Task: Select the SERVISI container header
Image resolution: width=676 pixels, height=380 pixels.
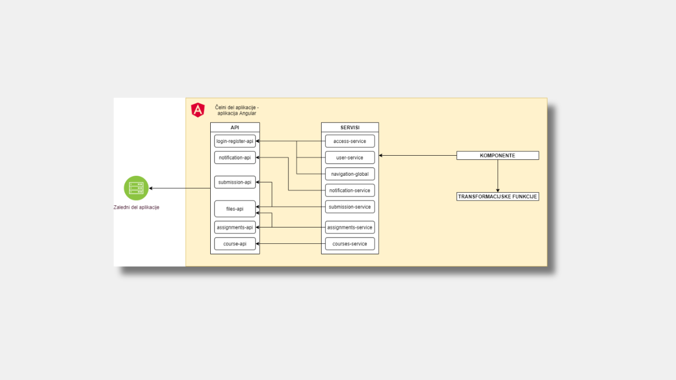Action: click(x=350, y=127)
